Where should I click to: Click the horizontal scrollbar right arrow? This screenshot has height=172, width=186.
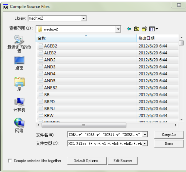tap(176, 125)
